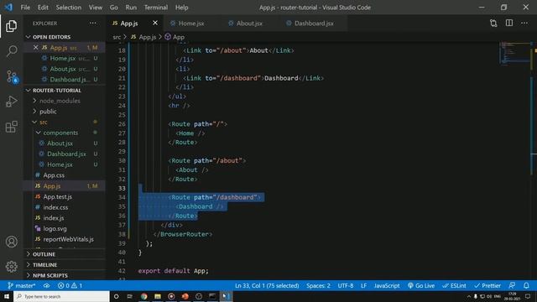
Task: Click the code minimap preview
Action: click(x=514, y=53)
